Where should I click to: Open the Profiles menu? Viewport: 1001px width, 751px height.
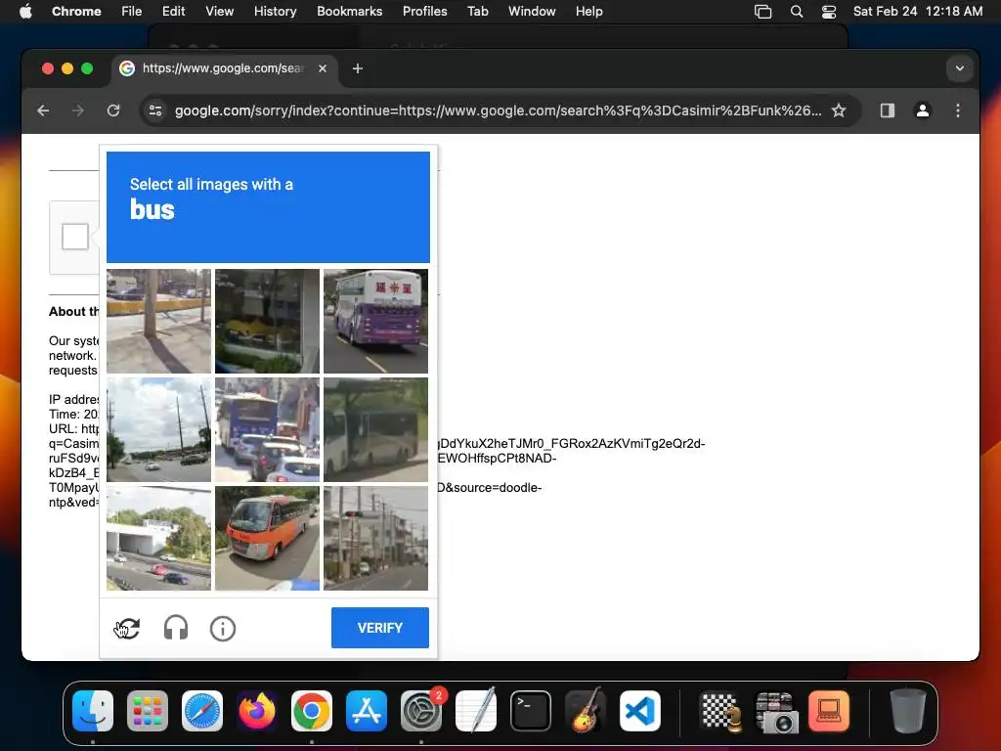click(424, 12)
